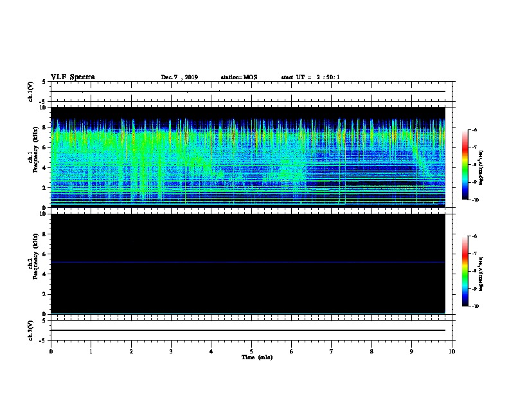Click the "6" frequency tick of ch.2 spectrogram
The width and height of the screenshot is (509, 394).
44,254
